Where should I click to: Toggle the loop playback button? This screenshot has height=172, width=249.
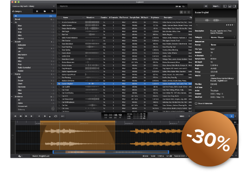[x=56, y=116]
